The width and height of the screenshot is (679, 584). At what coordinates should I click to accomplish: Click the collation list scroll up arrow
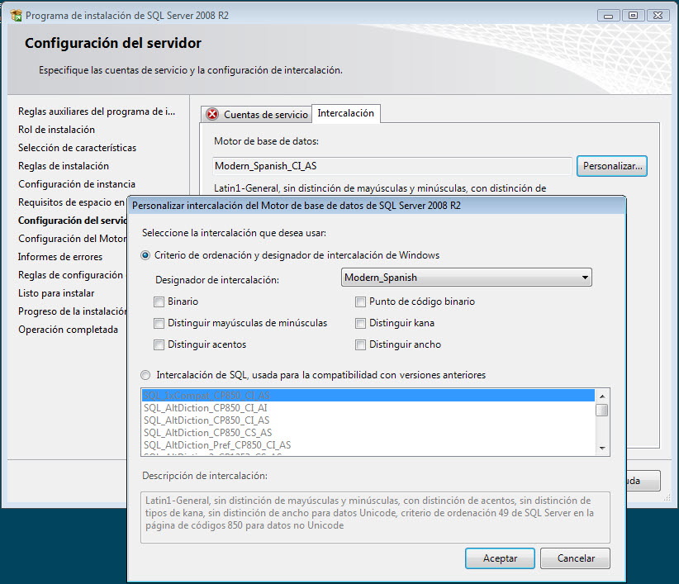[602, 396]
